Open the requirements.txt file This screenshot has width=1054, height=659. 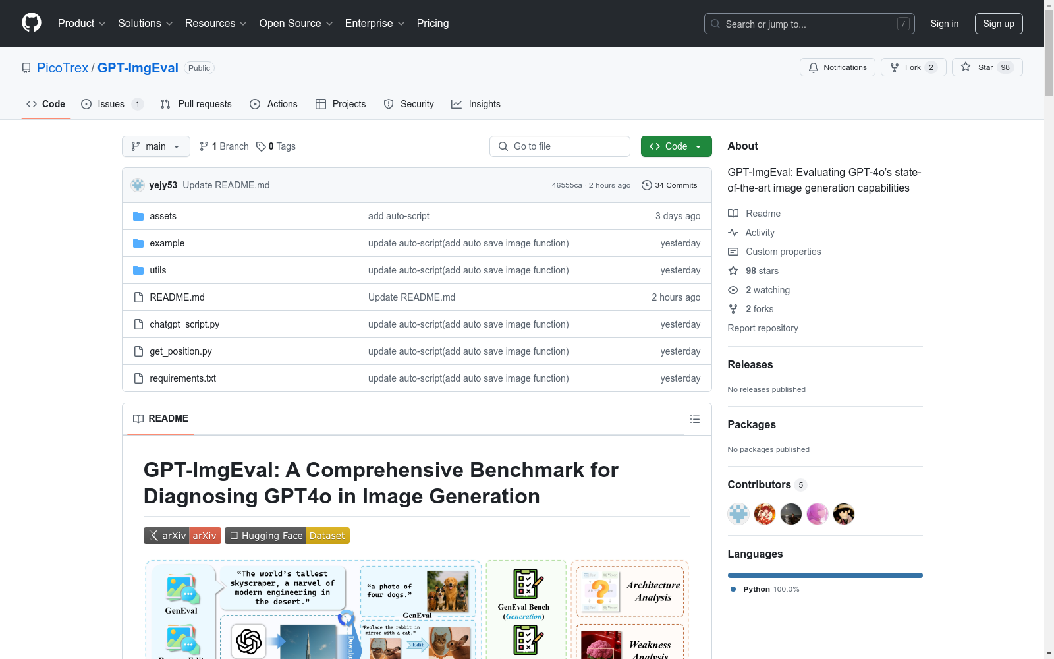(182, 378)
